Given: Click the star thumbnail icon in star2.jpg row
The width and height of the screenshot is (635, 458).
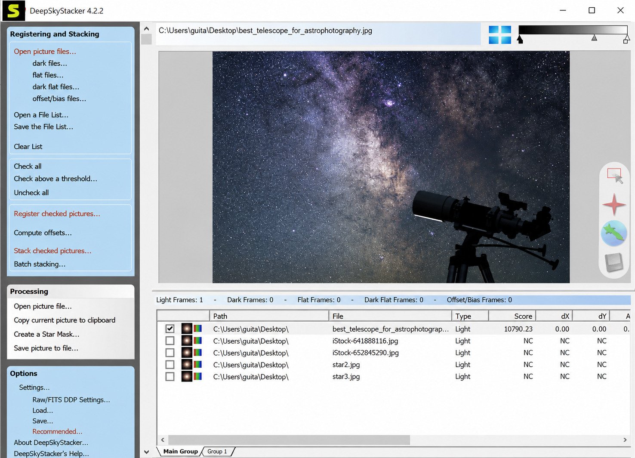Looking at the screenshot, I should pos(187,365).
